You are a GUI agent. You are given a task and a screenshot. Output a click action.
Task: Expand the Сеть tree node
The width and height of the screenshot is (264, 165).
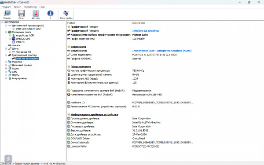click(6, 72)
